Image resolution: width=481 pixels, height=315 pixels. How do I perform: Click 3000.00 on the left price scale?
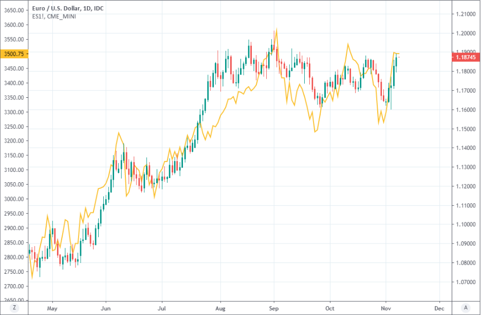13,199
